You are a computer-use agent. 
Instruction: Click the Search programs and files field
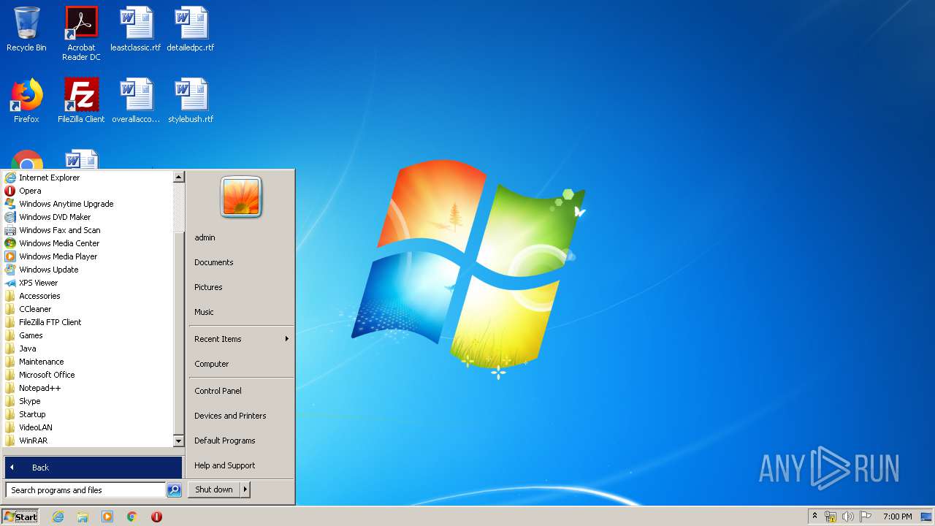pyautogui.click(x=85, y=490)
